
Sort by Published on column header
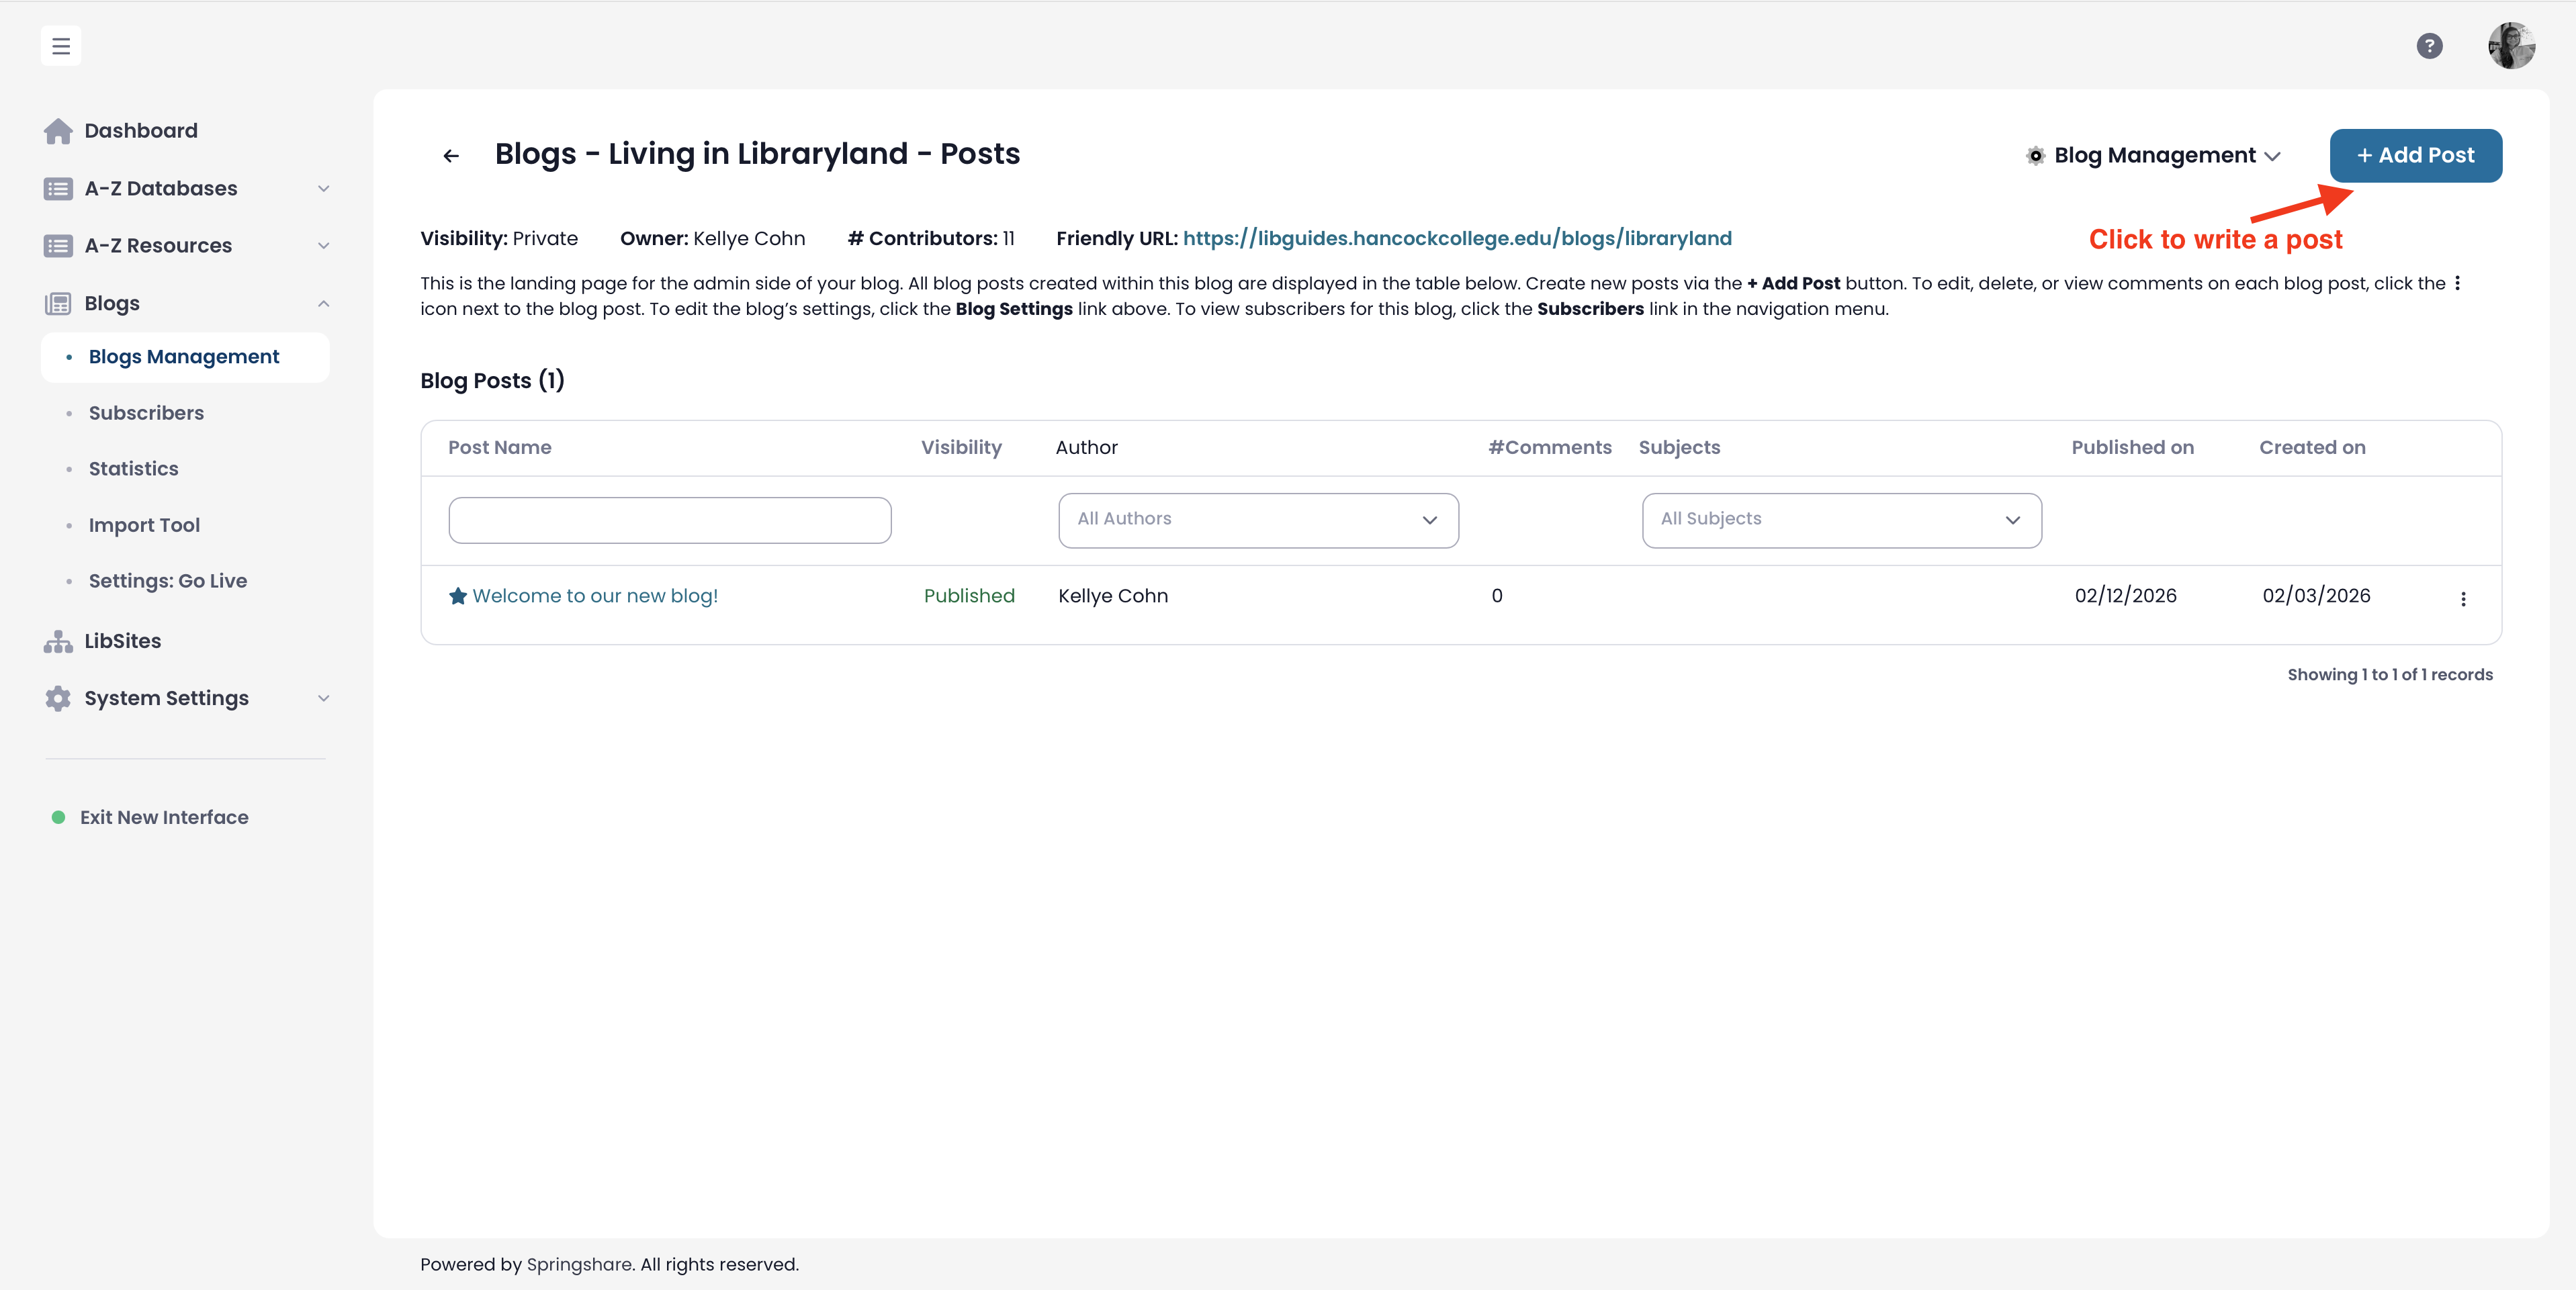point(2132,448)
